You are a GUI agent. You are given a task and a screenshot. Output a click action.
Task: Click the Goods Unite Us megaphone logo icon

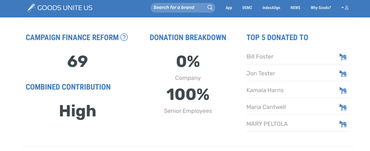[31, 7]
